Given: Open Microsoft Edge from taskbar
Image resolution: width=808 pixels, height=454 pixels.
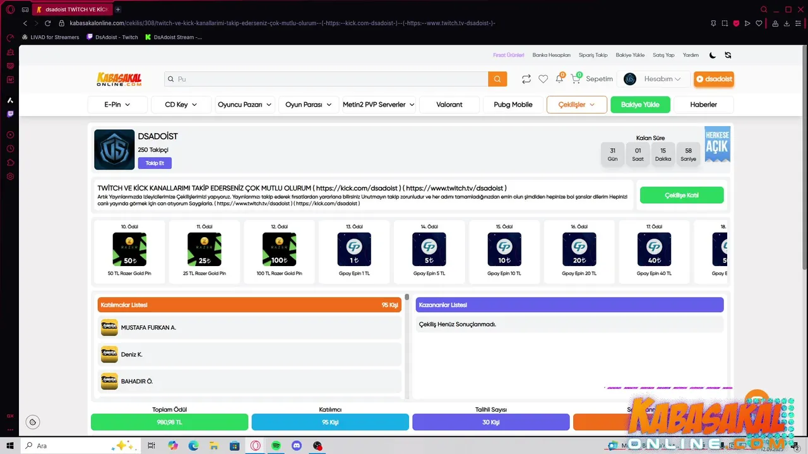Looking at the screenshot, I should [193, 446].
